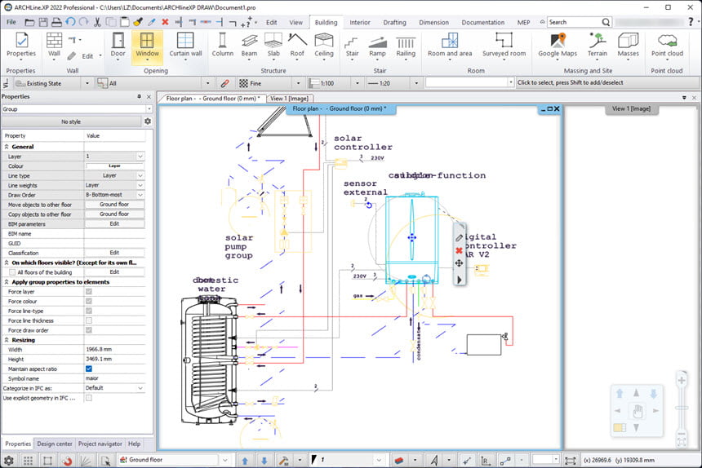The width and height of the screenshot is (702, 468).
Task: Select the Door tool
Action: [x=118, y=46]
